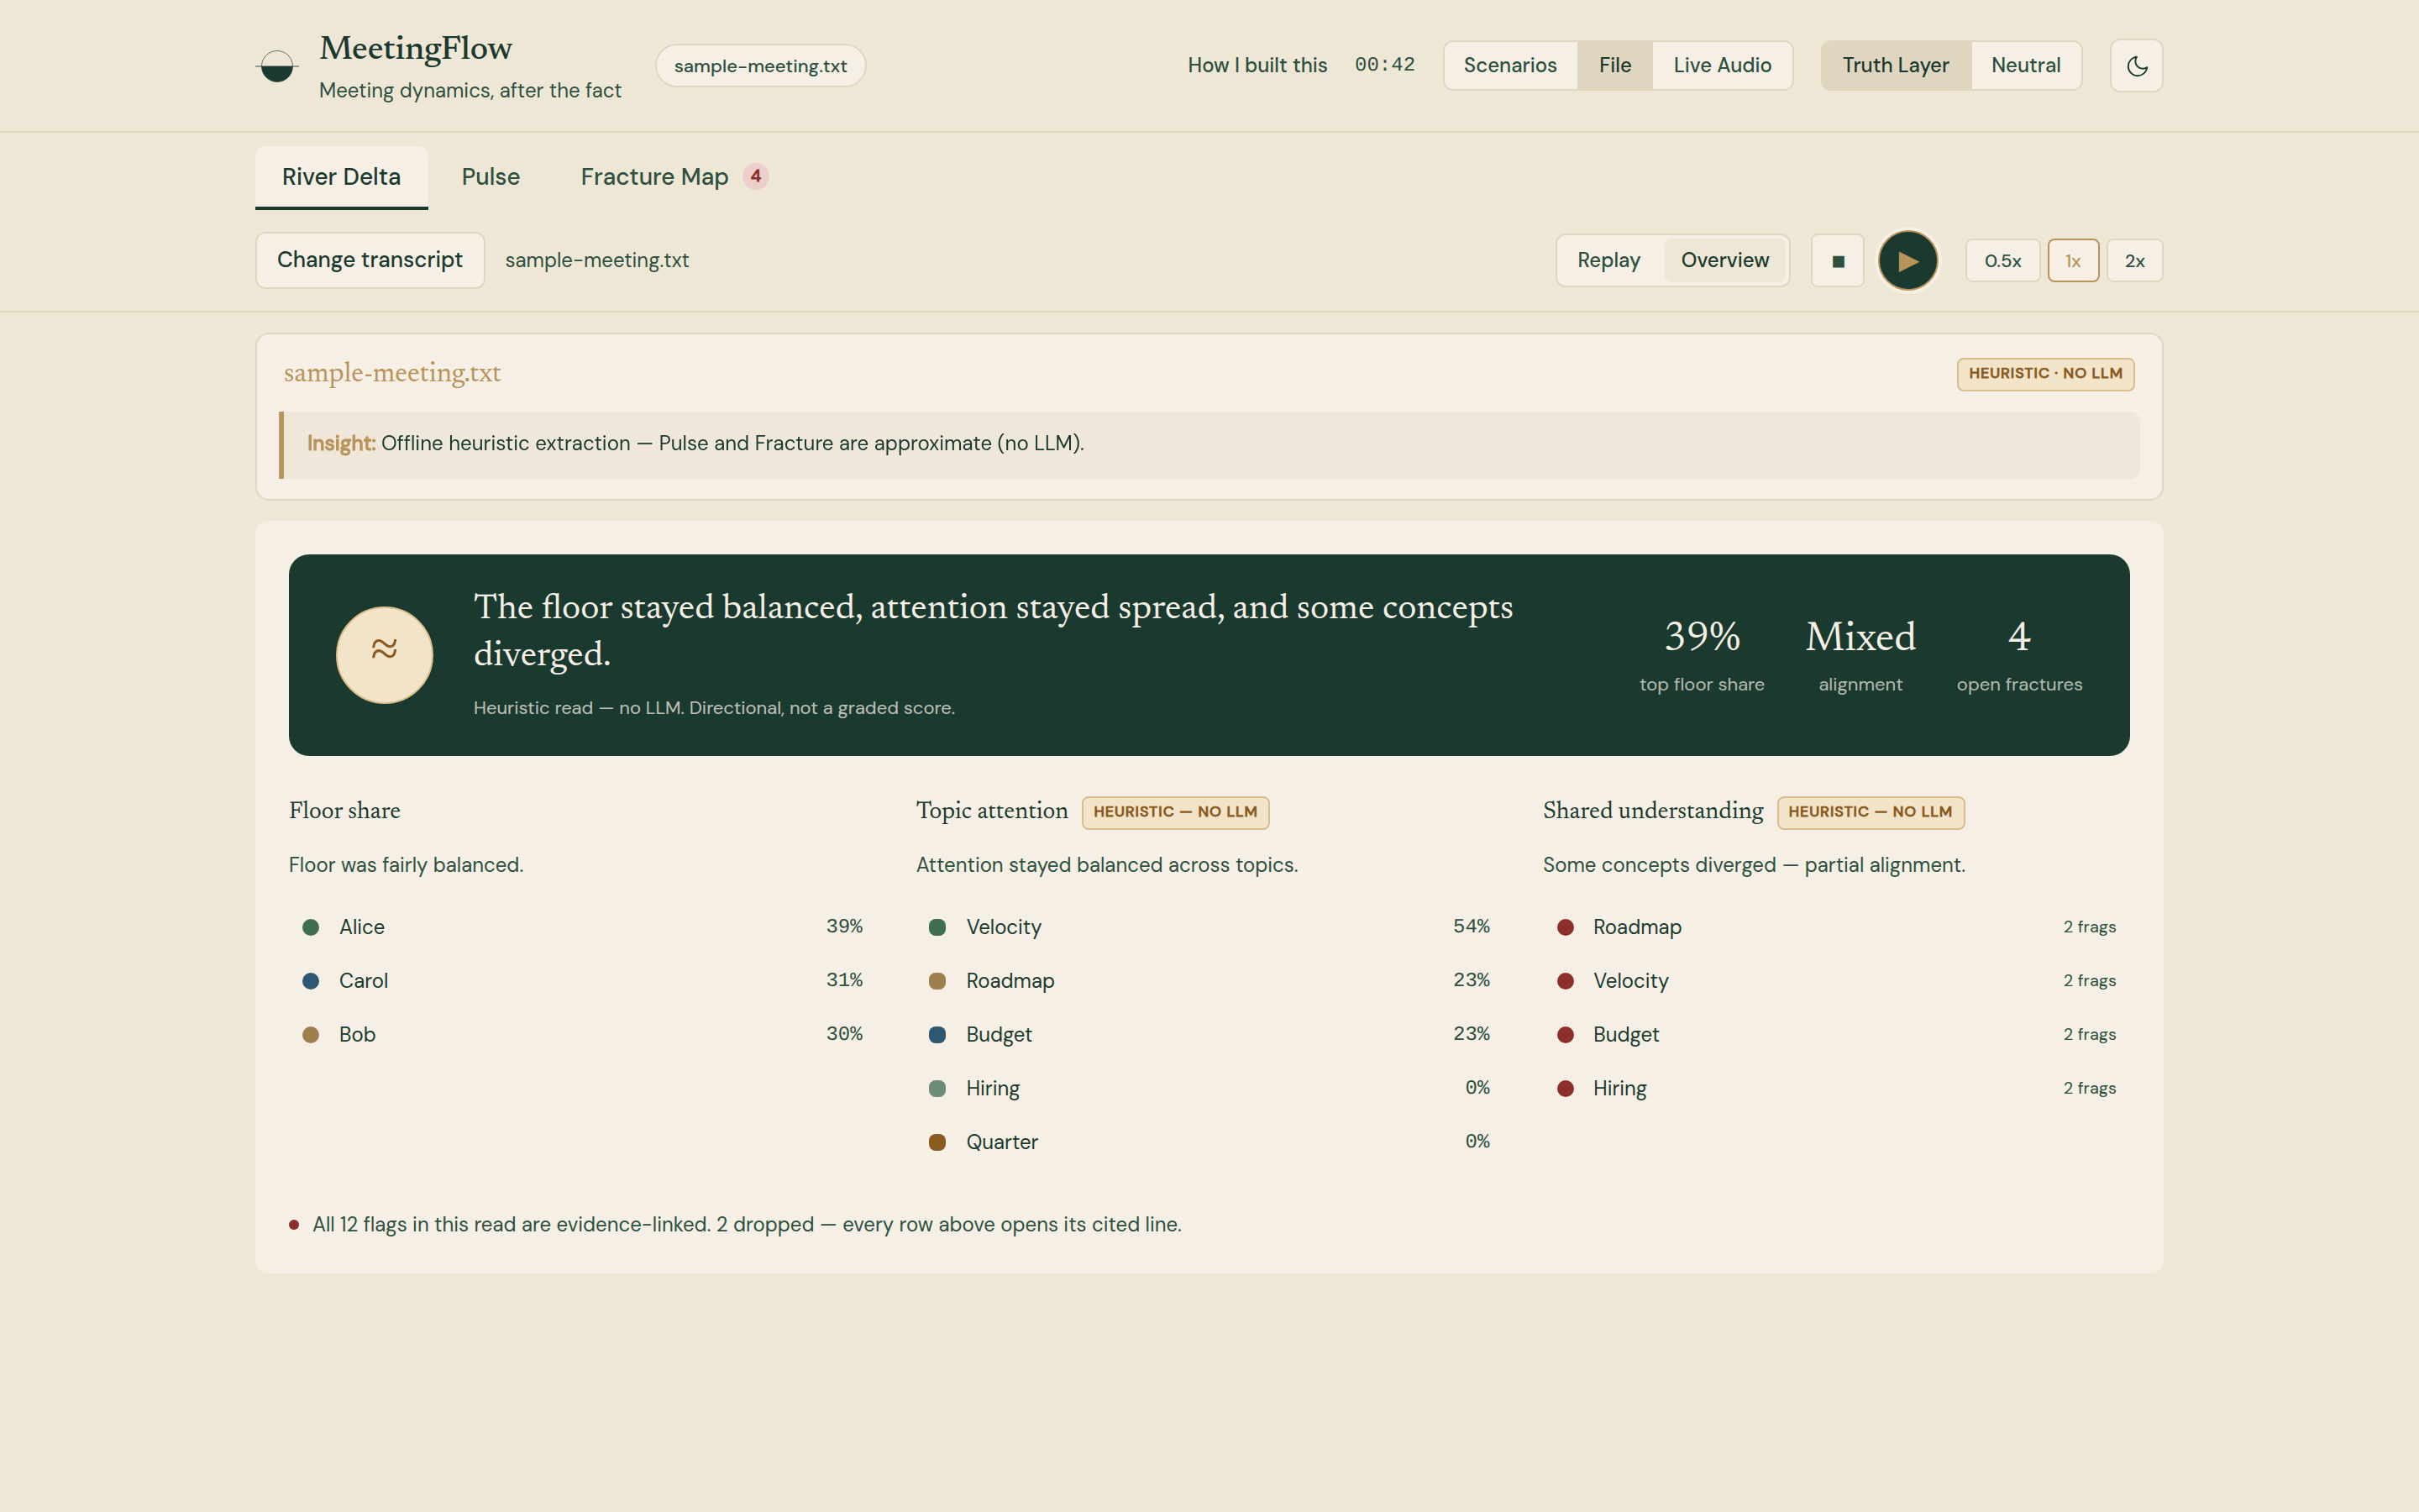Start replay with the round play button

[x=1907, y=261]
